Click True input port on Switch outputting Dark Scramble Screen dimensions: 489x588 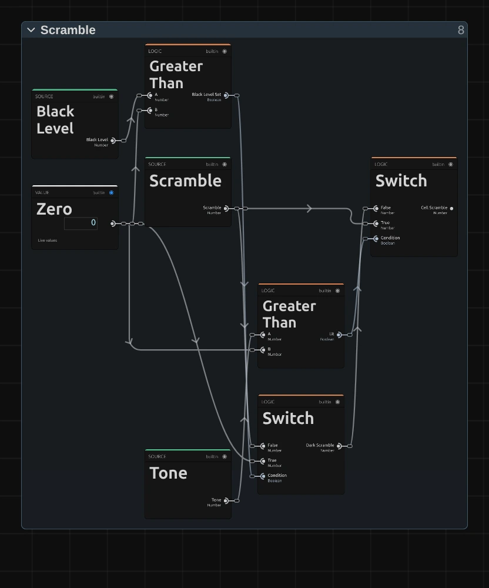click(263, 461)
